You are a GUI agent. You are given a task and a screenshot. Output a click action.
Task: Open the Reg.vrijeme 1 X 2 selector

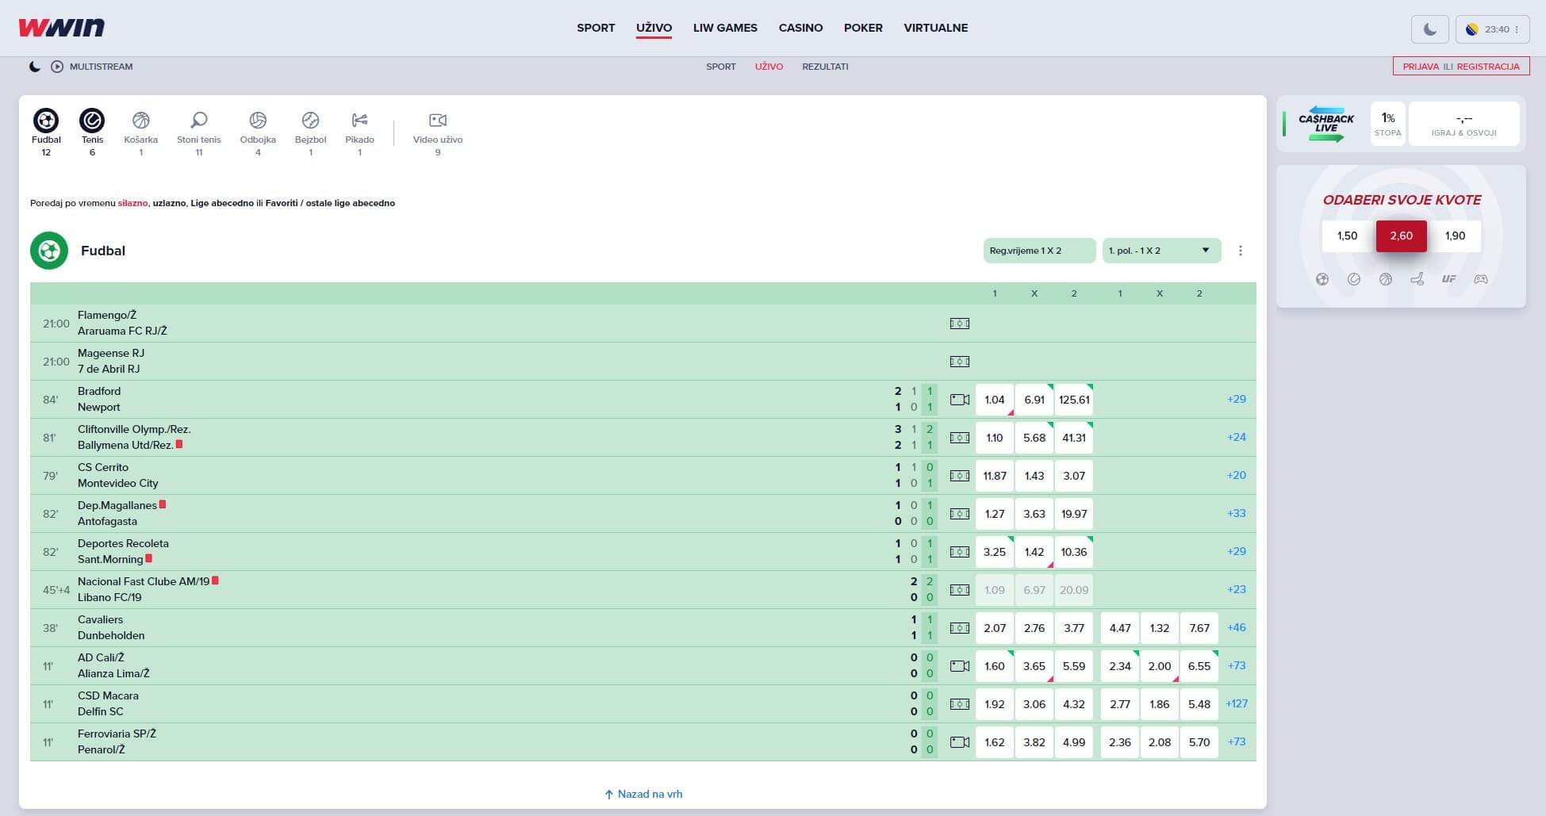(1039, 251)
